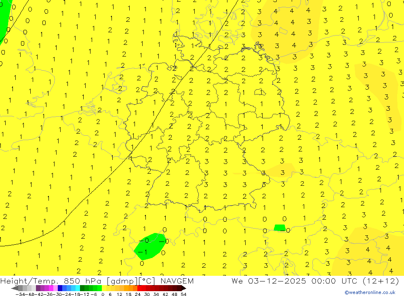Click the dark blue -30°C legend swatch

[x=60, y=288]
